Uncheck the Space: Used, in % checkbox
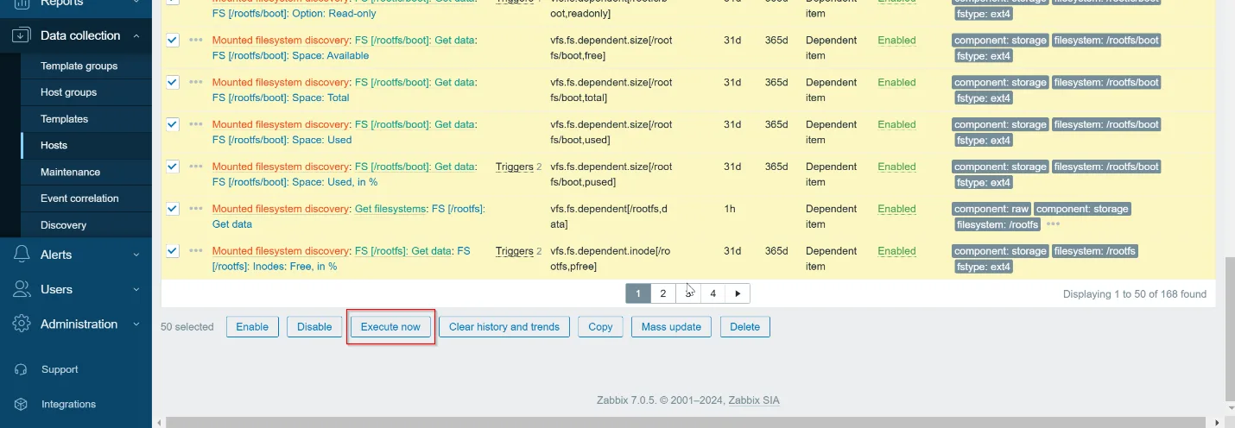The width and height of the screenshot is (1235, 428). 173,167
